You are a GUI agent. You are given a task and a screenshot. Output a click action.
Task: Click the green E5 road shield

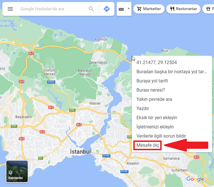click(x=41, y=158)
